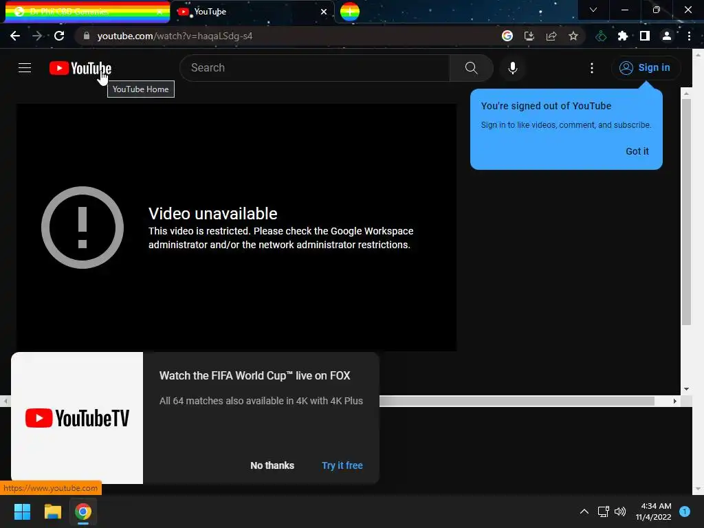Click the YouTube Home logo
The image size is (704, 528).
80,68
